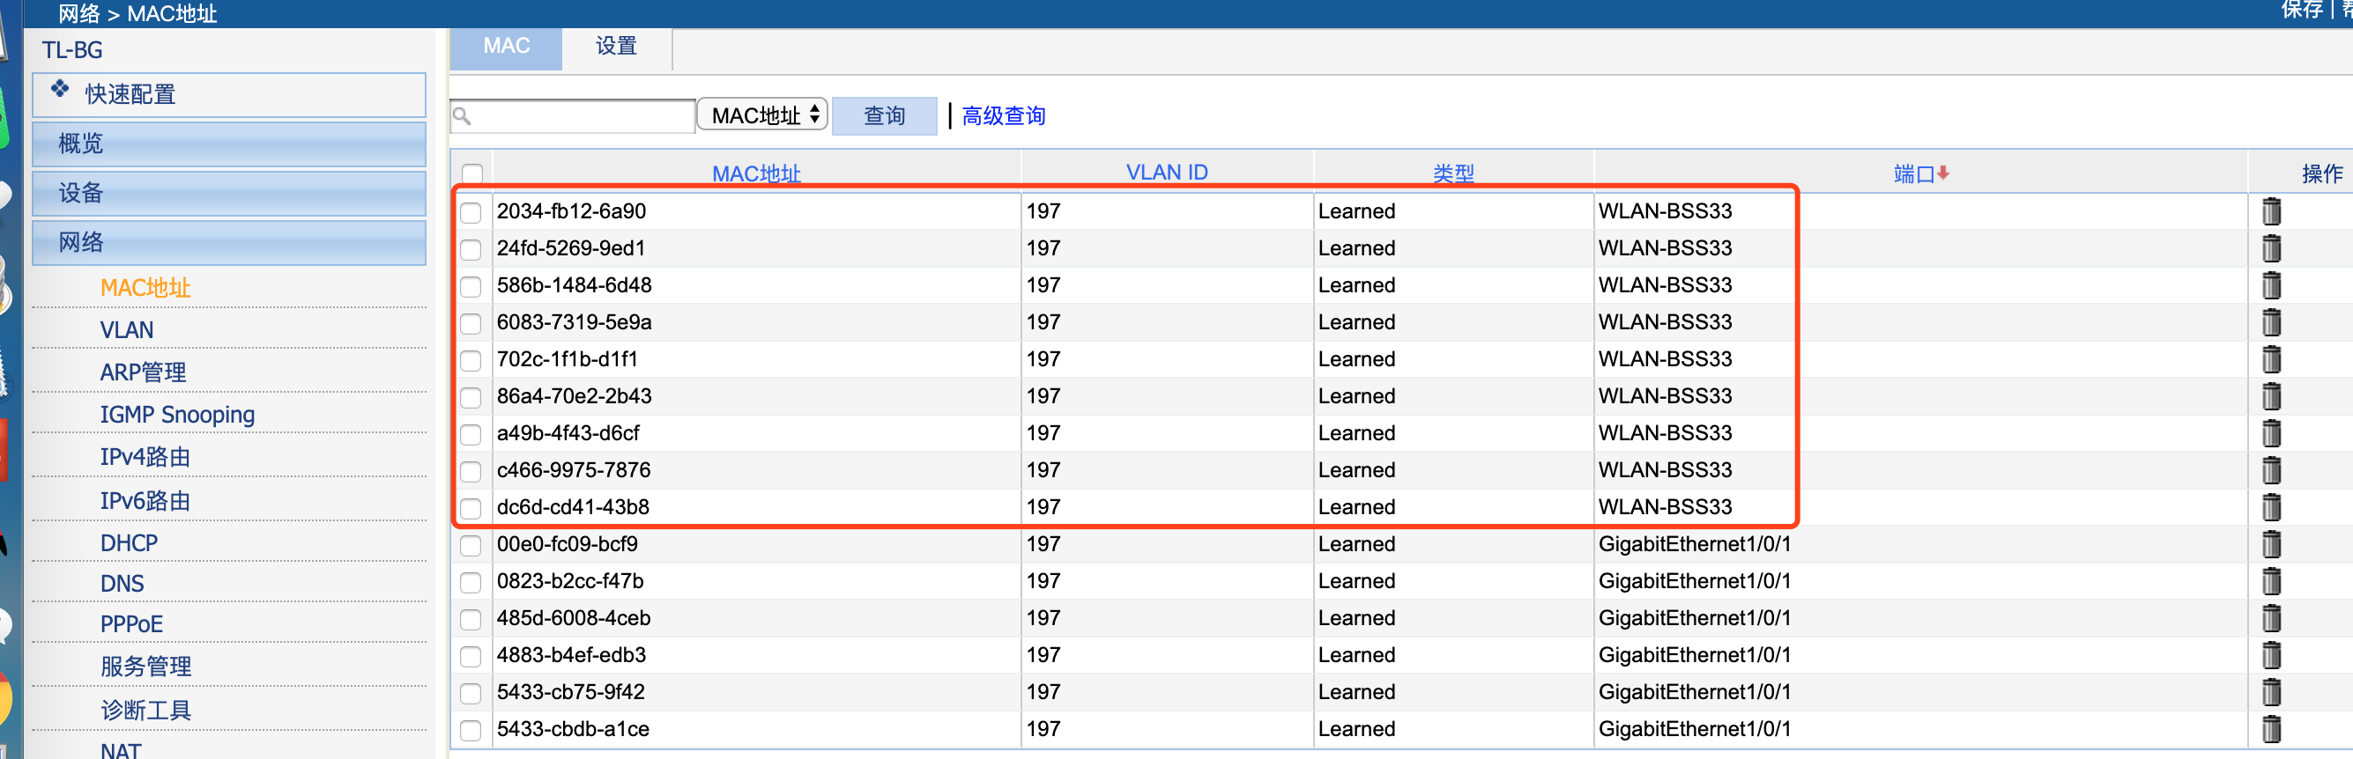Image resolution: width=2353 pixels, height=759 pixels.
Task: Select the 5433-cbdb-a1ce row checkbox
Action: (x=471, y=730)
